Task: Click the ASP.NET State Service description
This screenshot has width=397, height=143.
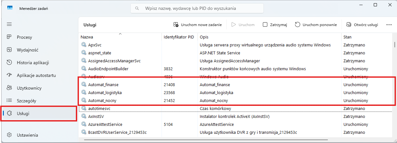Action: [220, 53]
